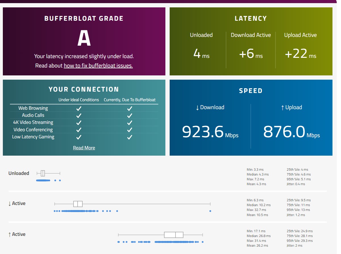Screen dimensions: 341x254
Task: Click the Read More link
Action: pyautogui.click(x=84, y=148)
